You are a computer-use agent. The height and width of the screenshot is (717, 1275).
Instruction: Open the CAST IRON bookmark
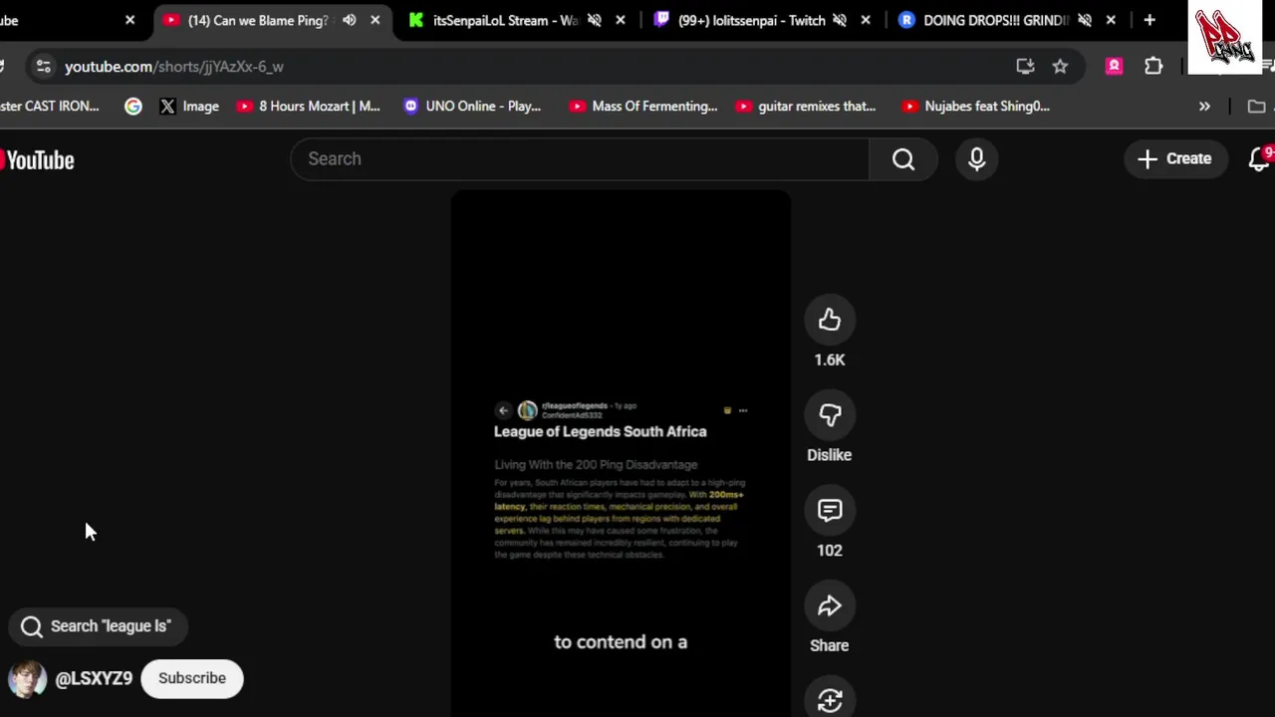[x=50, y=107]
